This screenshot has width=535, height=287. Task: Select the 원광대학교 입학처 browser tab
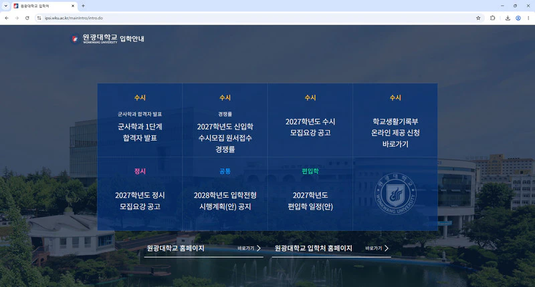pos(44,6)
